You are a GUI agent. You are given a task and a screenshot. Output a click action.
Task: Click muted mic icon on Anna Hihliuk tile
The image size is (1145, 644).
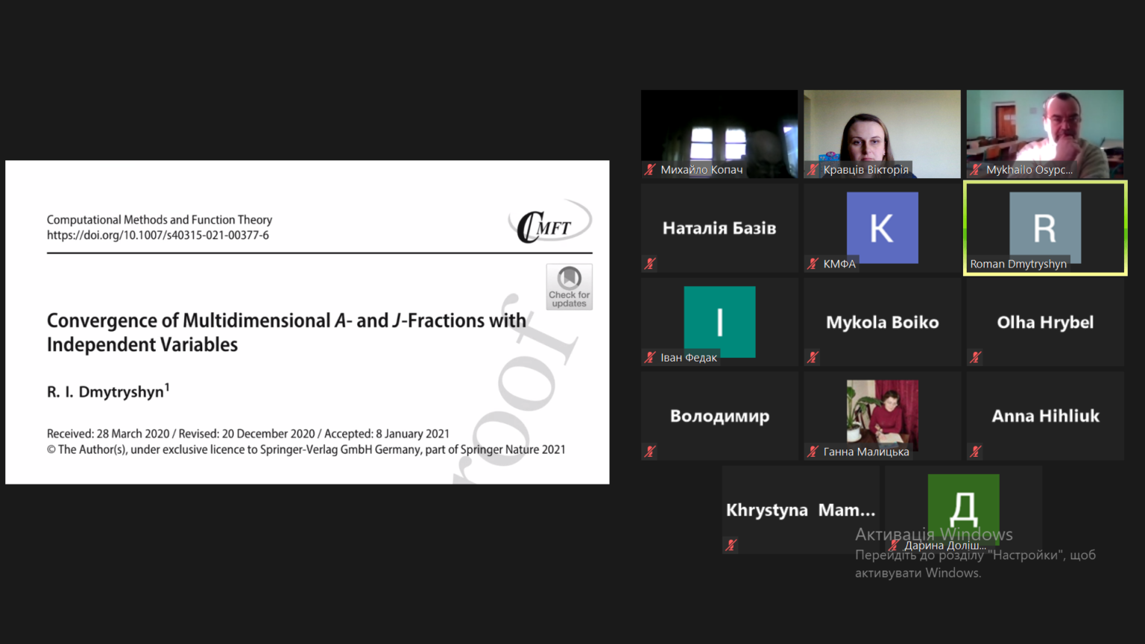tap(975, 452)
